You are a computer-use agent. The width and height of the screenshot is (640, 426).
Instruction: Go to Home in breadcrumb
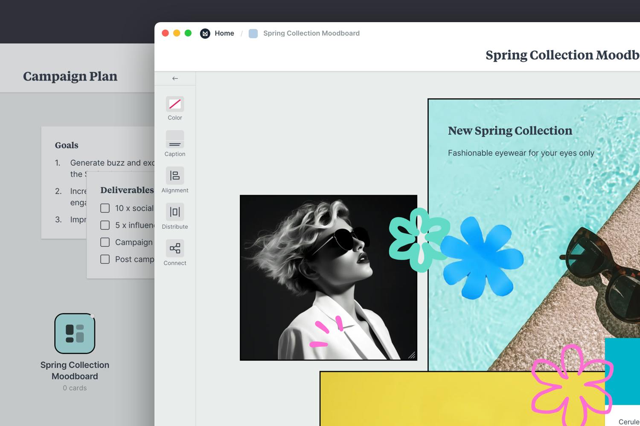click(224, 33)
